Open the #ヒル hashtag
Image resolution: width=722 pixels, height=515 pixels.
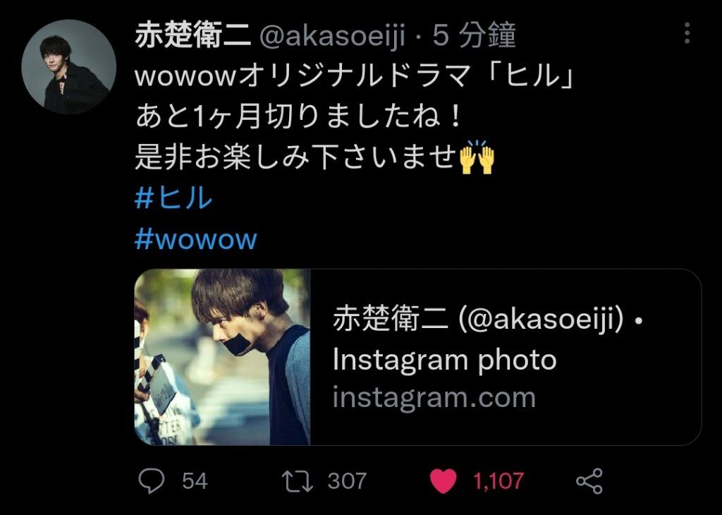tap(173, 198)
